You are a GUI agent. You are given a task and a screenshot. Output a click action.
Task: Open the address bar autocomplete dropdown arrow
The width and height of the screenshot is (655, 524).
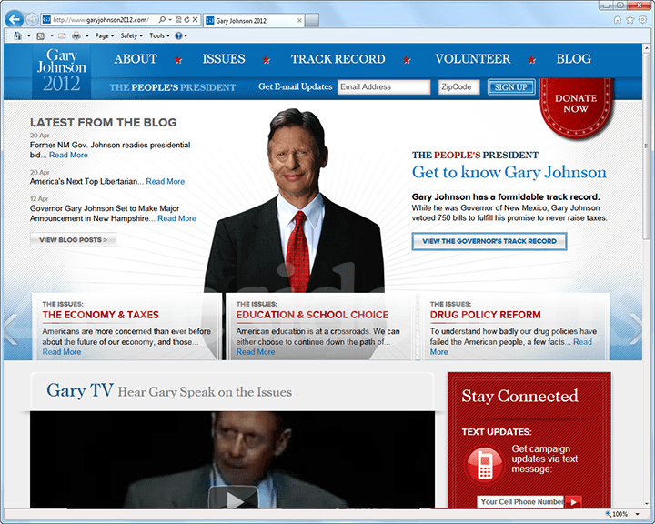(x=170, y=20)
